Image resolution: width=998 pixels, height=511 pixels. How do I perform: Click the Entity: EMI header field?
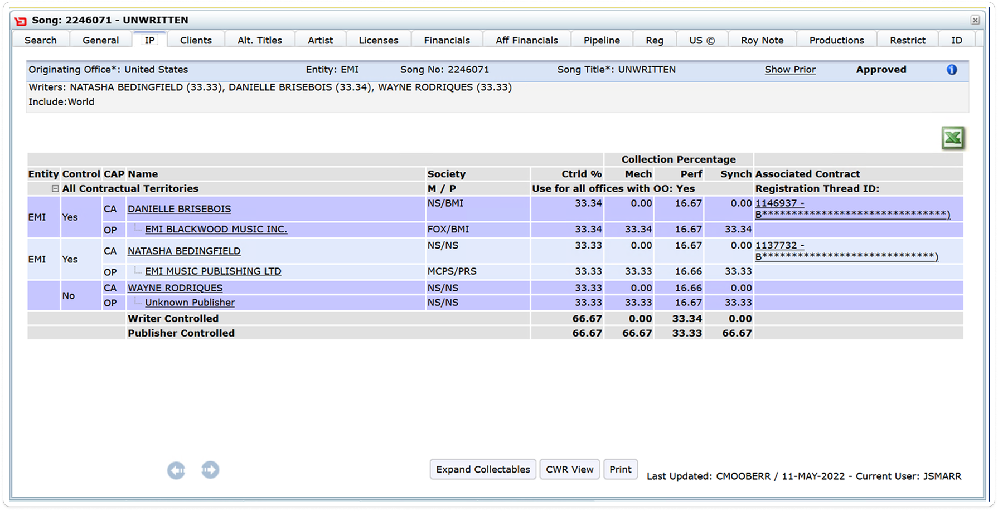(332, 70)
